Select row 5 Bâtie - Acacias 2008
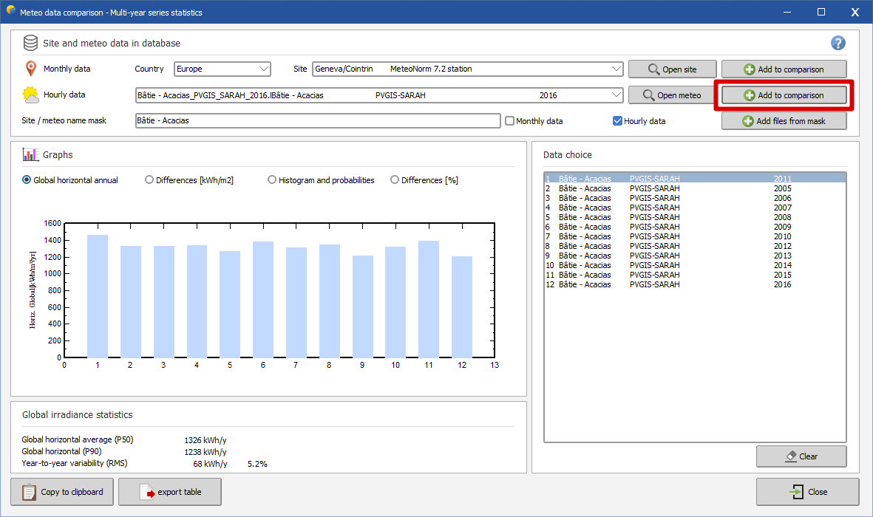 tap(695, 217)
